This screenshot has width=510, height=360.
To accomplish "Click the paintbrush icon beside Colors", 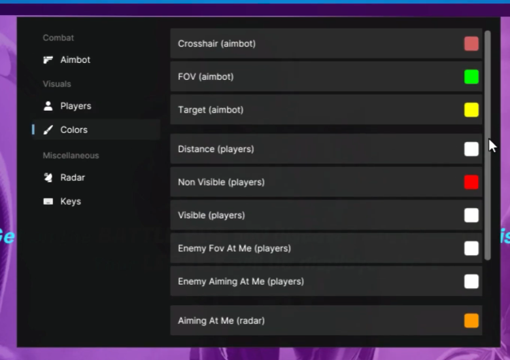I will pos(48,130).
